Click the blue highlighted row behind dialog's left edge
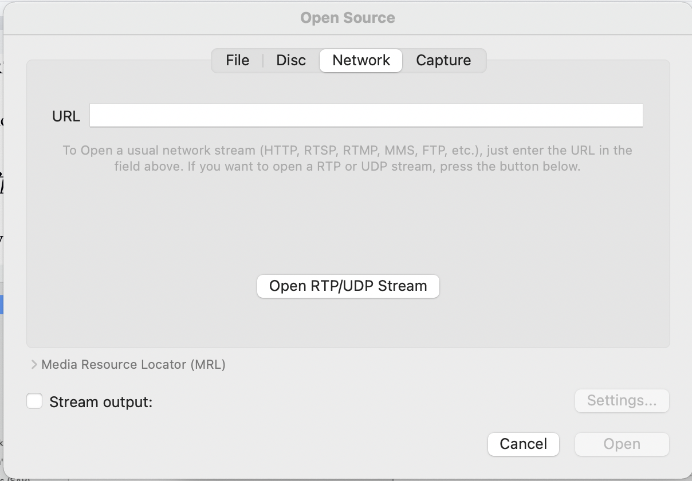This screenshot has width=692, height=481. tap(1, 304)
